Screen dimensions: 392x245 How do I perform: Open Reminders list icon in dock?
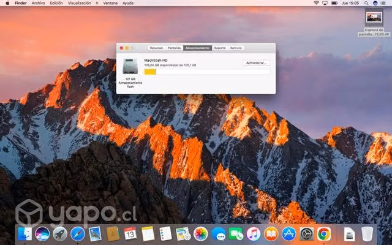pos(165,234)
